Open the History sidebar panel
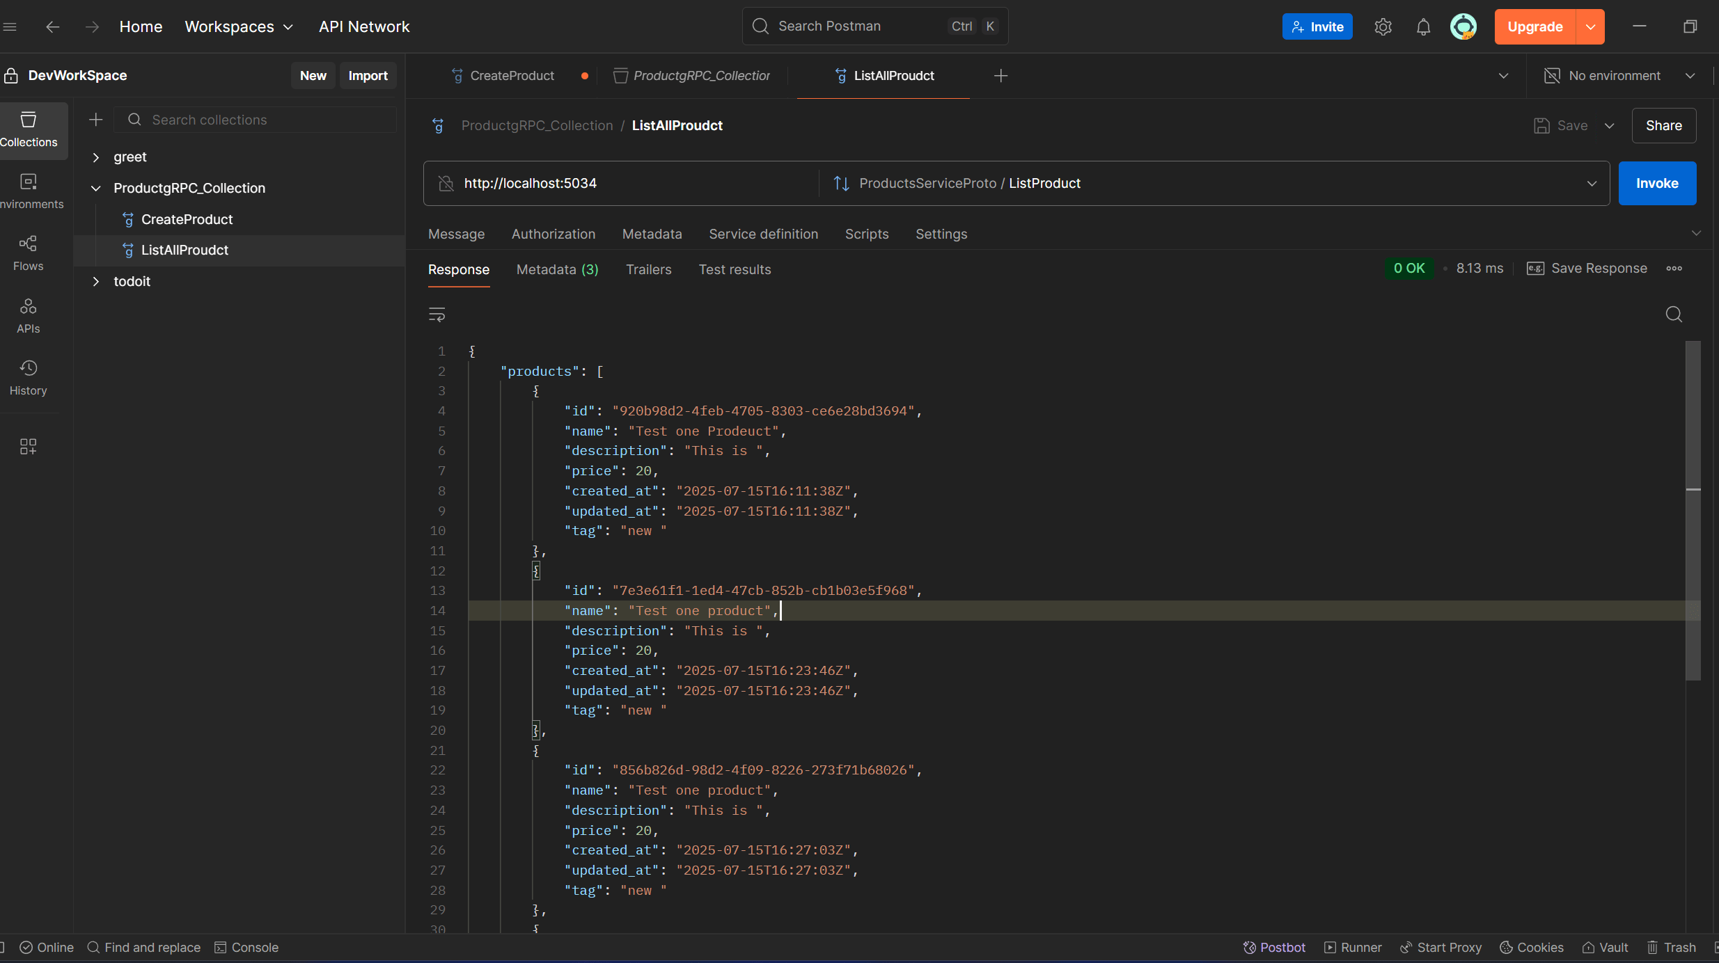The height and width of the screenshot is (963, 1719). (x=29, y=377)
